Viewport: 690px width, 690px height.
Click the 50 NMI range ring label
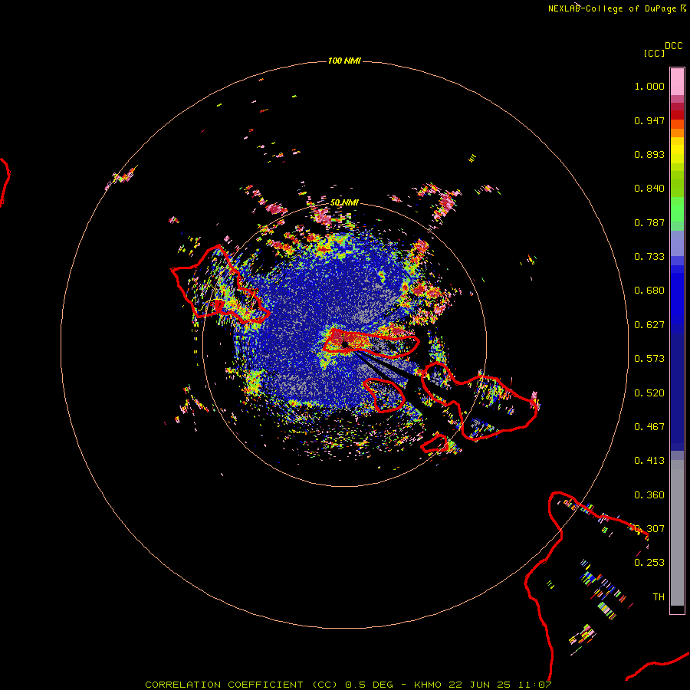pyautogui.click(x=344, y=202)
